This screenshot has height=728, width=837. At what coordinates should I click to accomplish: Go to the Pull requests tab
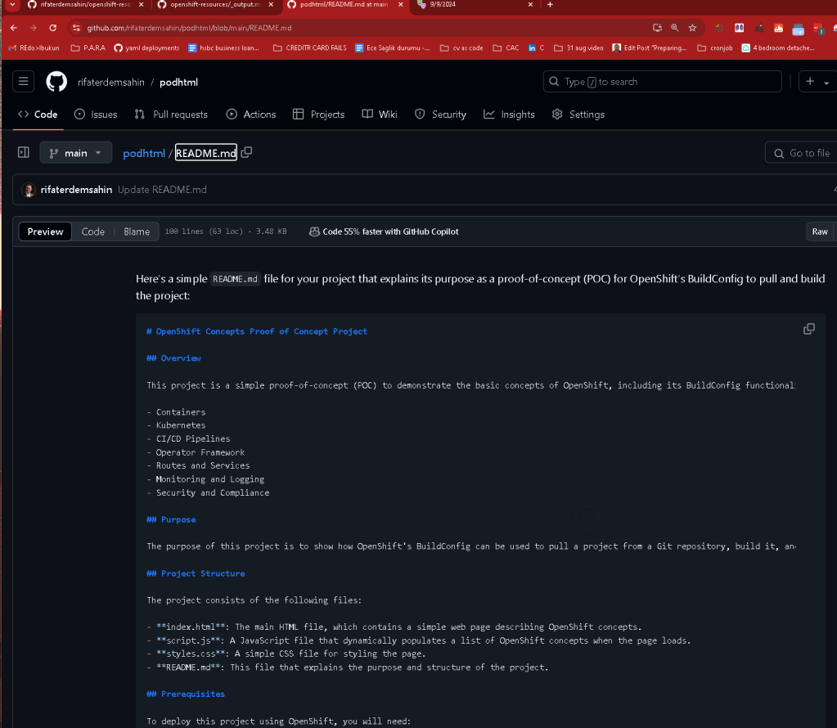tap(171, 115)
